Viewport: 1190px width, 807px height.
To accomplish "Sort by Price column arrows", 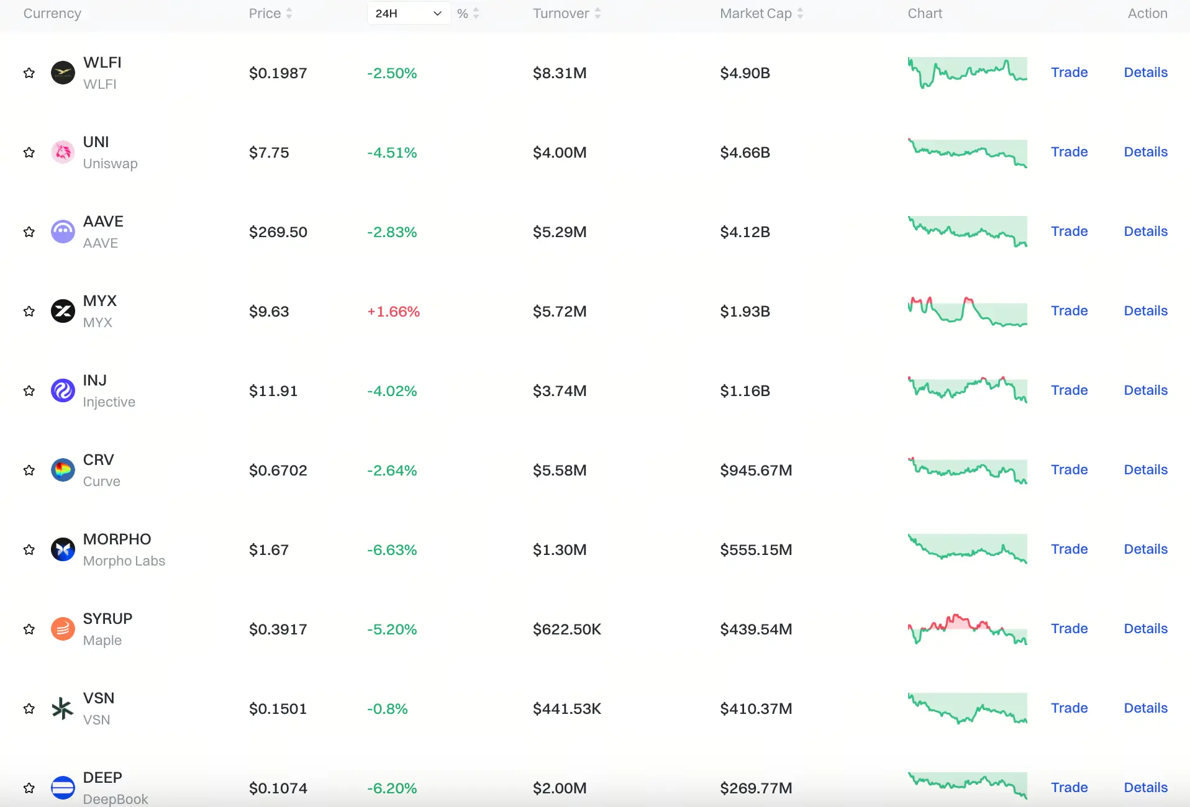I will 289,13.
